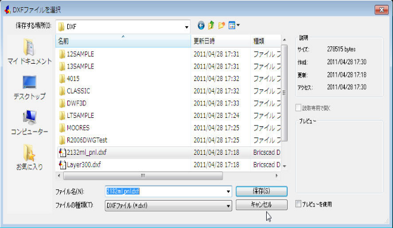Select the Layer300.dxf file icon
393x228 pixels.
(62, 165)
